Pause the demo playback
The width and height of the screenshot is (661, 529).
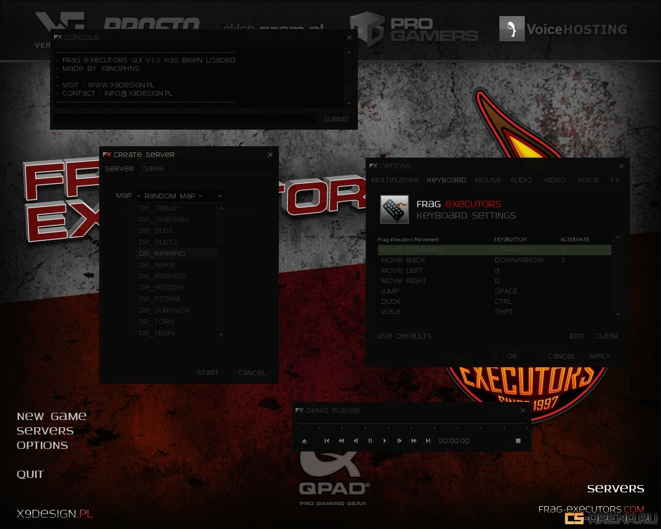pos(370,441)
